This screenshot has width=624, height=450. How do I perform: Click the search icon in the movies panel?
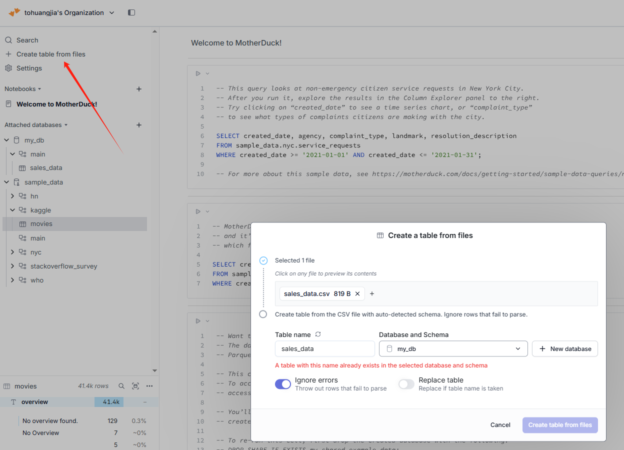121,386
